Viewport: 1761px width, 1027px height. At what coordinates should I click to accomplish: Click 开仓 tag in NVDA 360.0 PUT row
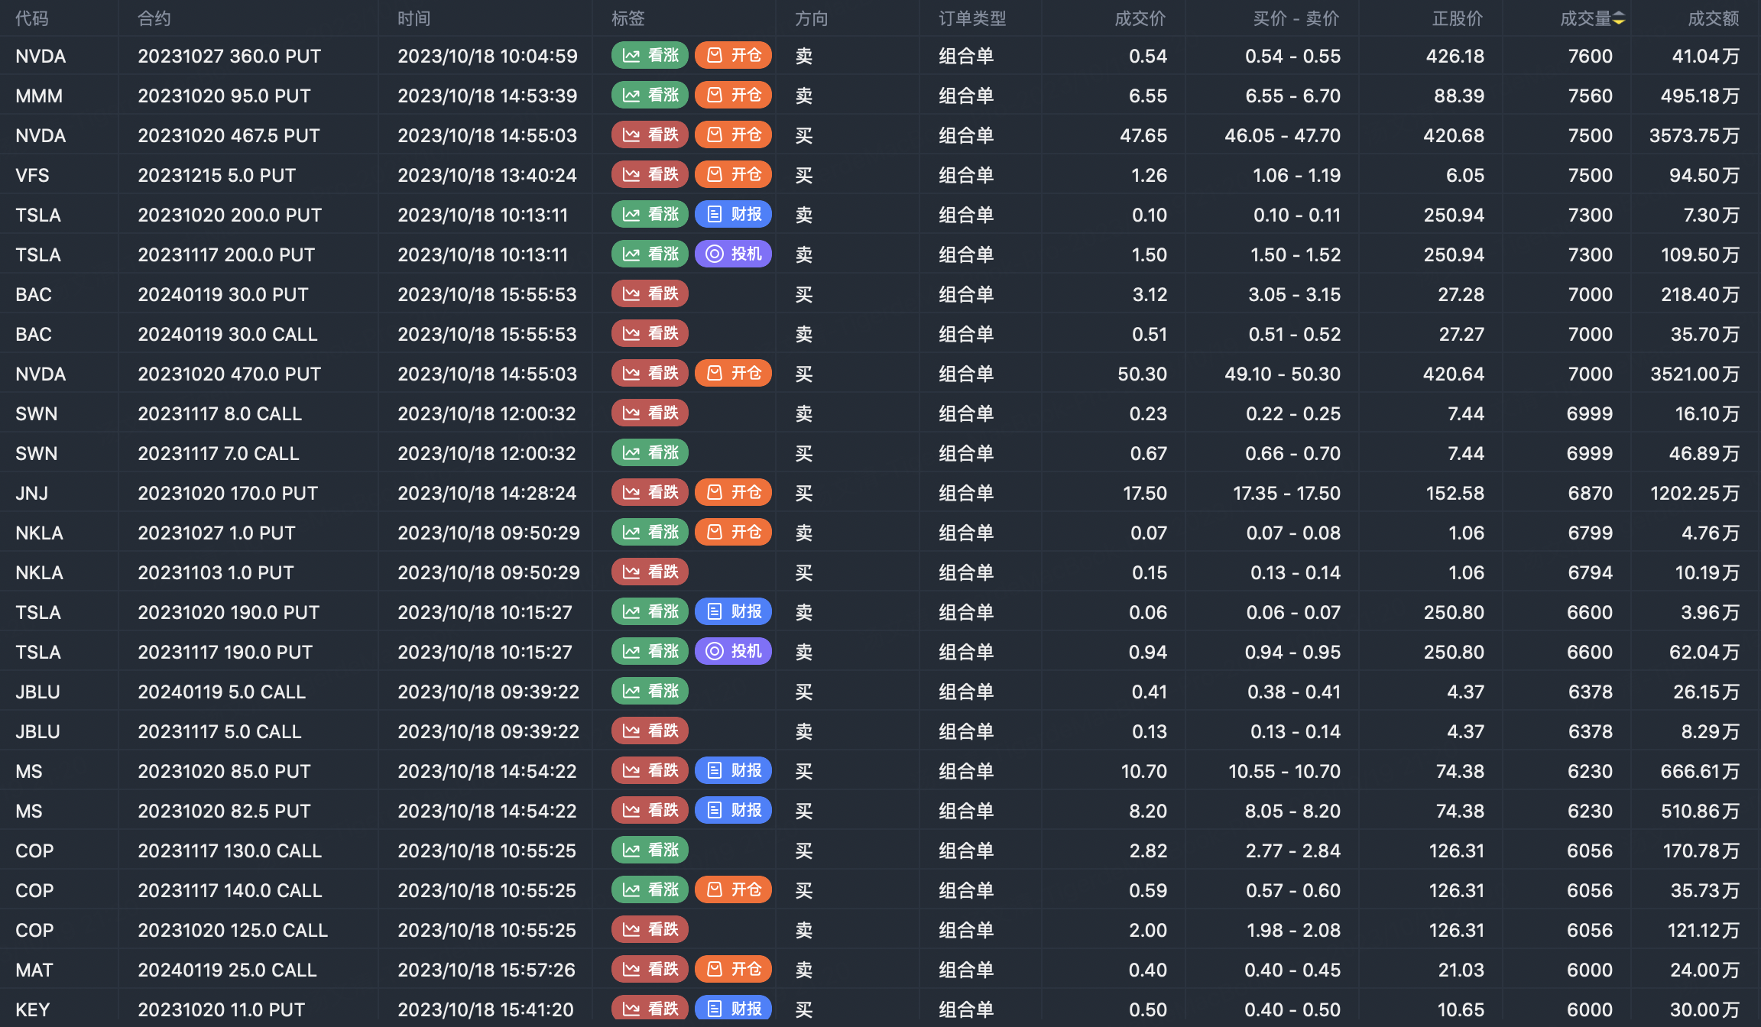coord(734,56)
